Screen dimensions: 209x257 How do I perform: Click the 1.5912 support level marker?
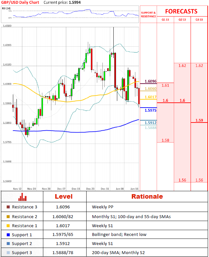[x=151, y=123]
